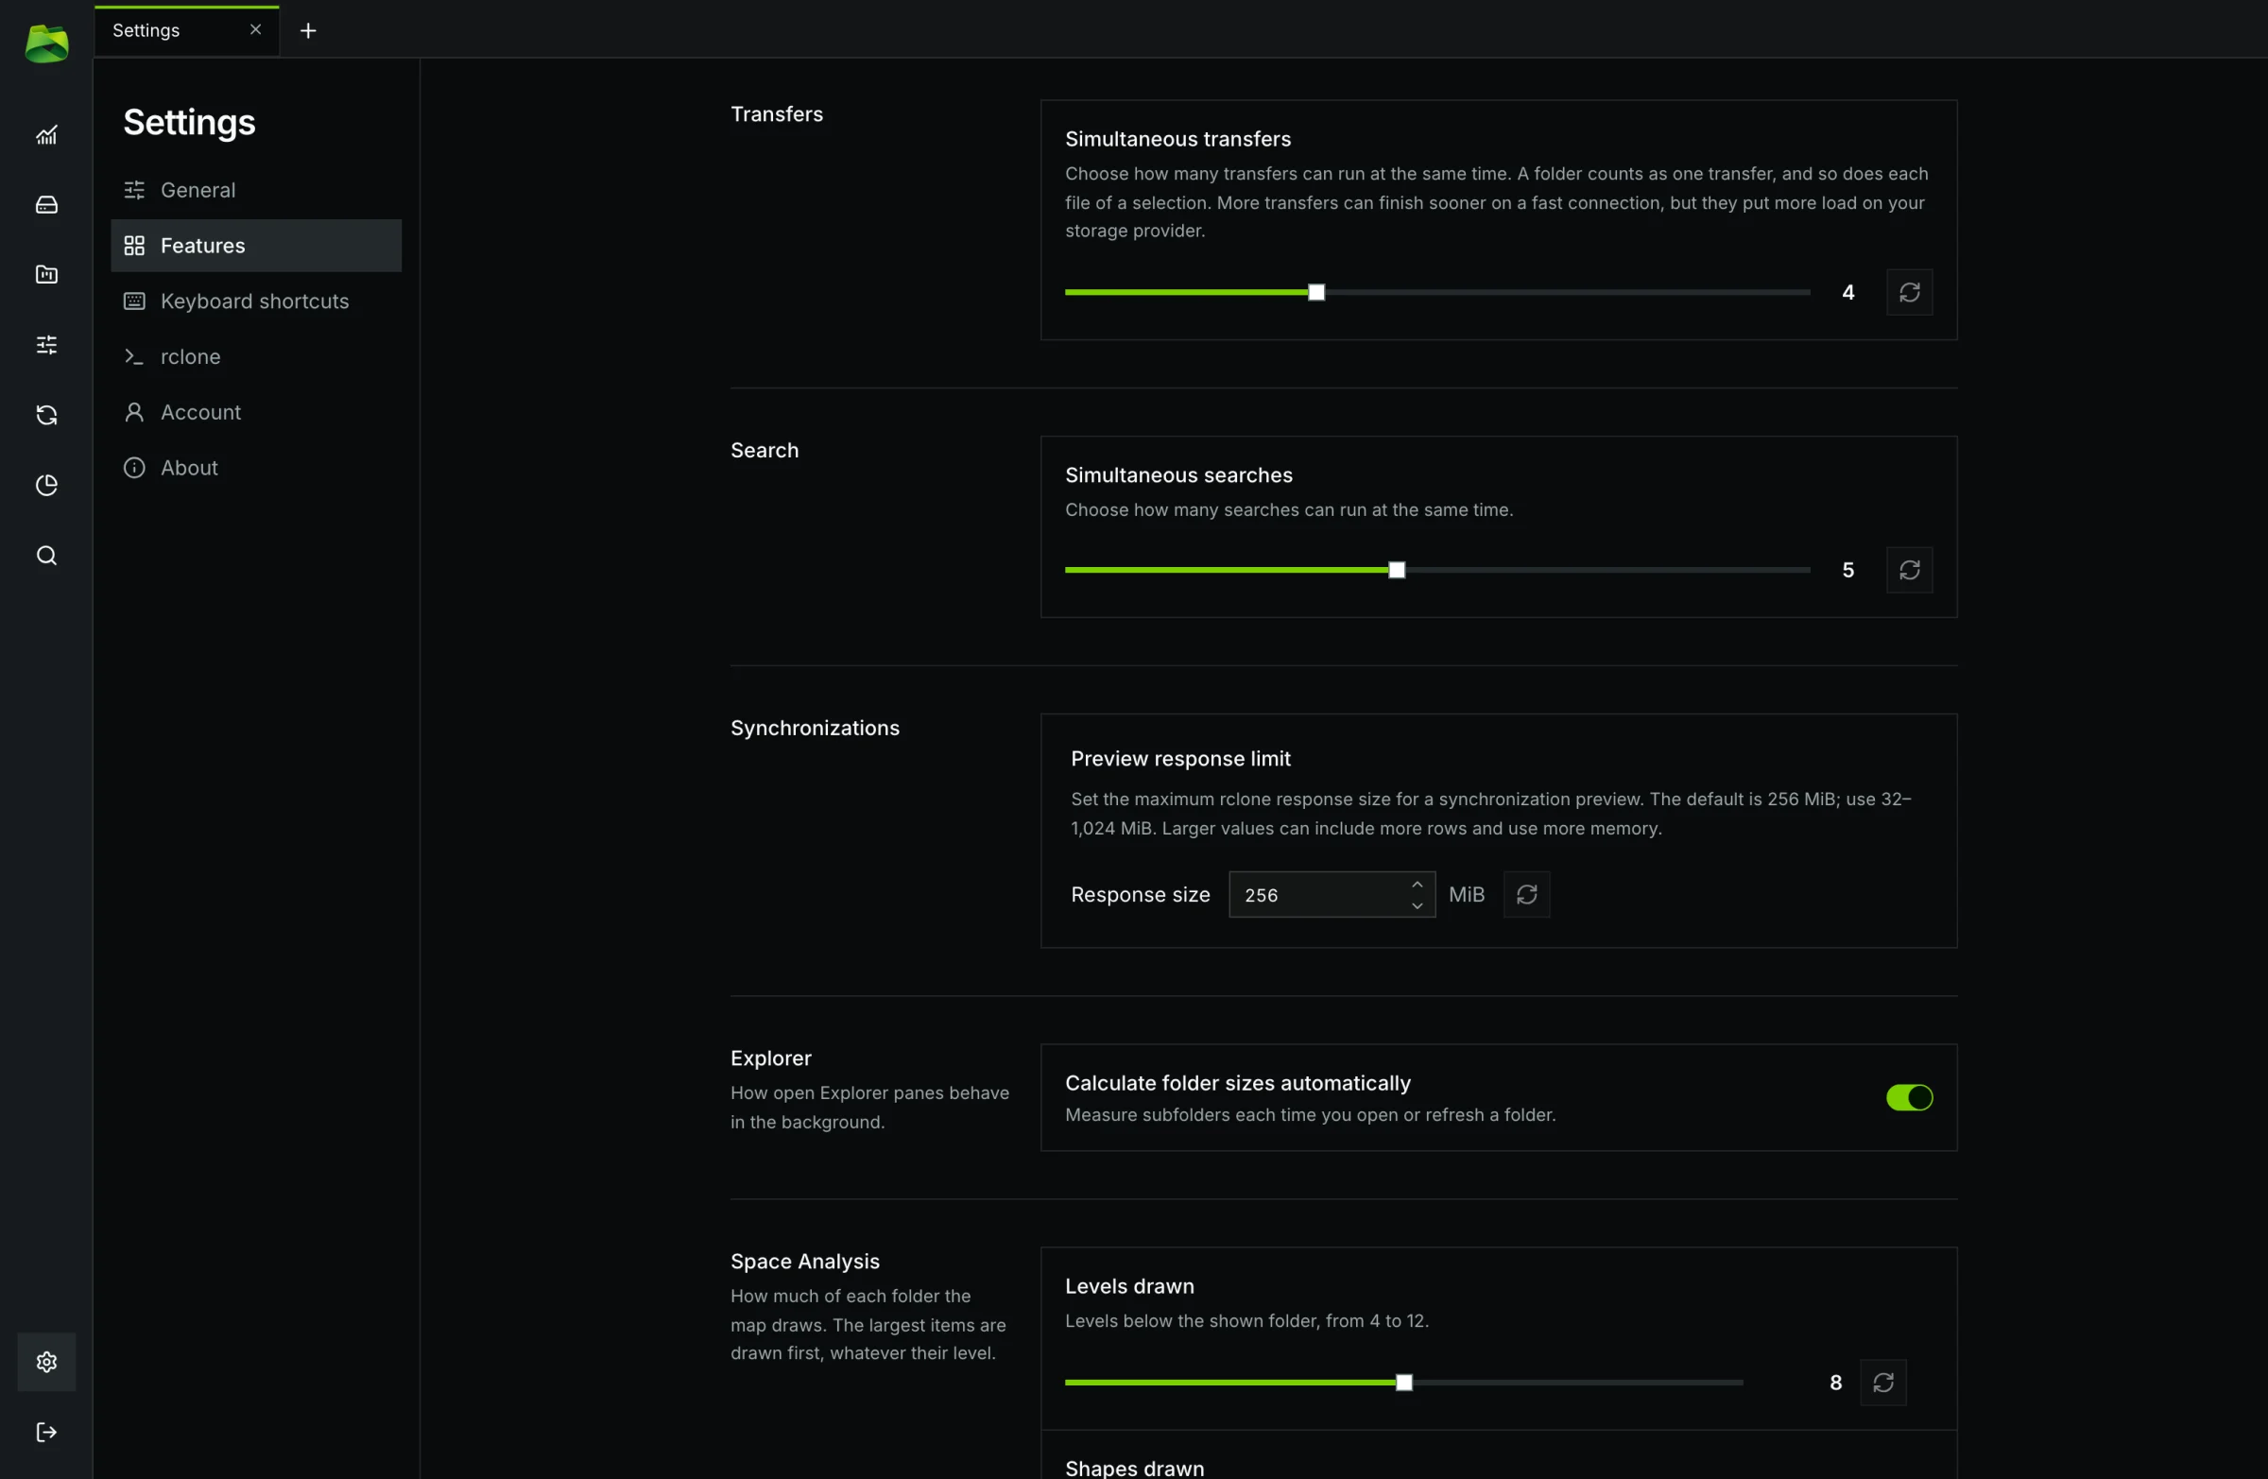This screenshot has width=2268, height=1479.
Task: Open About settings section
Action: [256, 468]
